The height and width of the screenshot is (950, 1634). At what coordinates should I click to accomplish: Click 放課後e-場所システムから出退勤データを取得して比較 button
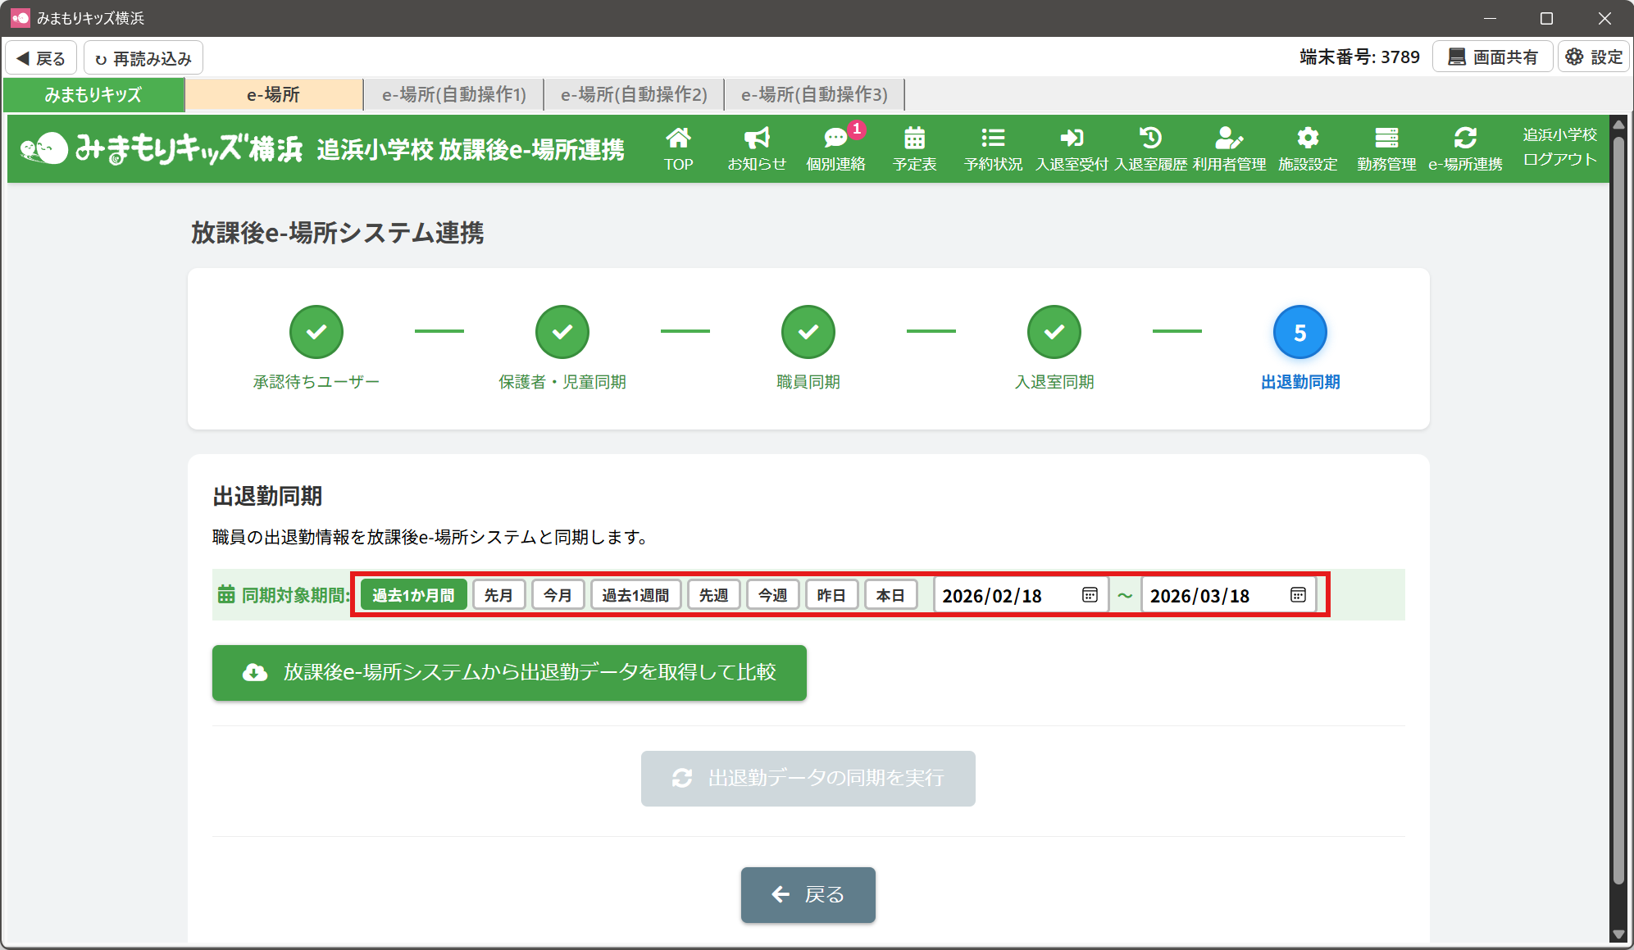pyautogui.click(x=509, y=673)
